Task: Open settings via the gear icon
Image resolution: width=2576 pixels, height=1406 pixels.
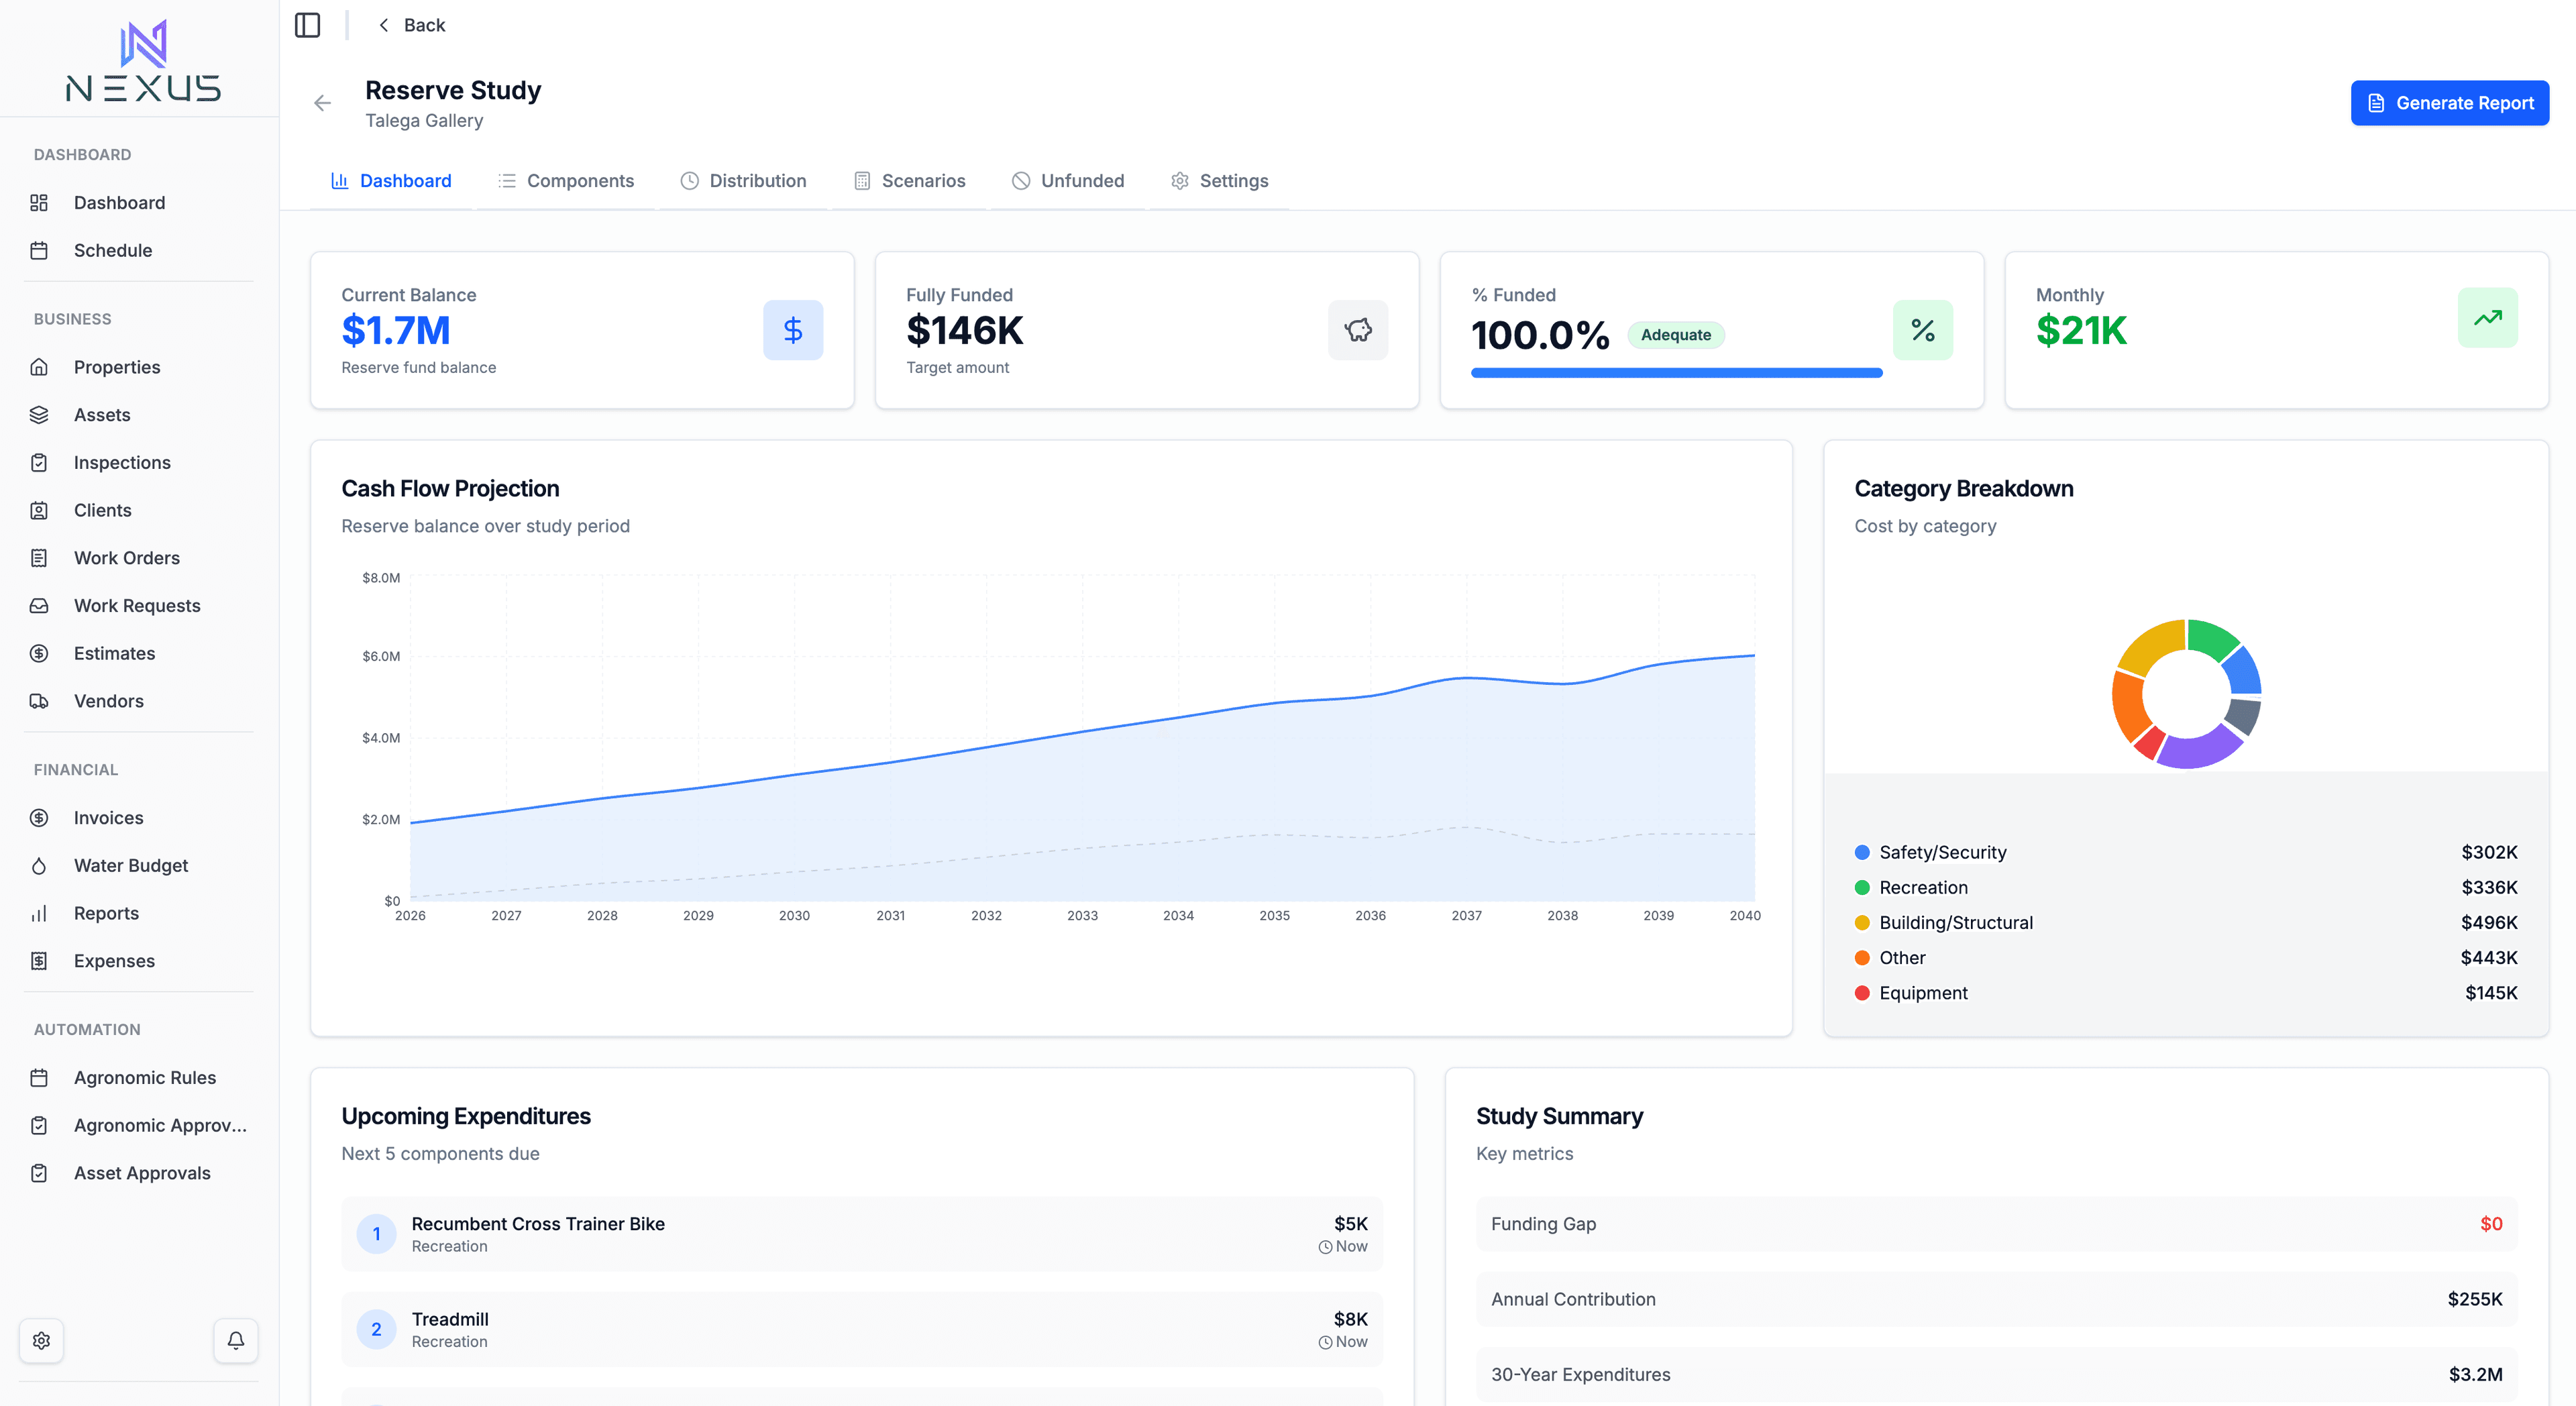Action: (42, 1340)
